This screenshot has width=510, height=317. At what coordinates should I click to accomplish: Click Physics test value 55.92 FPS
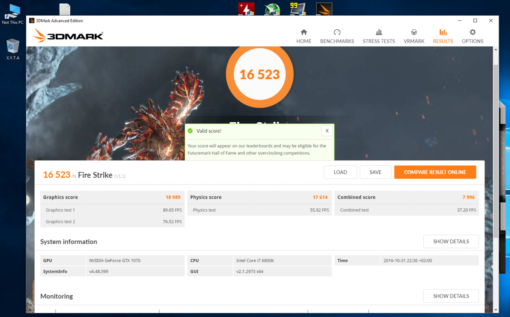pyautogui.click(x=320, y=210)
